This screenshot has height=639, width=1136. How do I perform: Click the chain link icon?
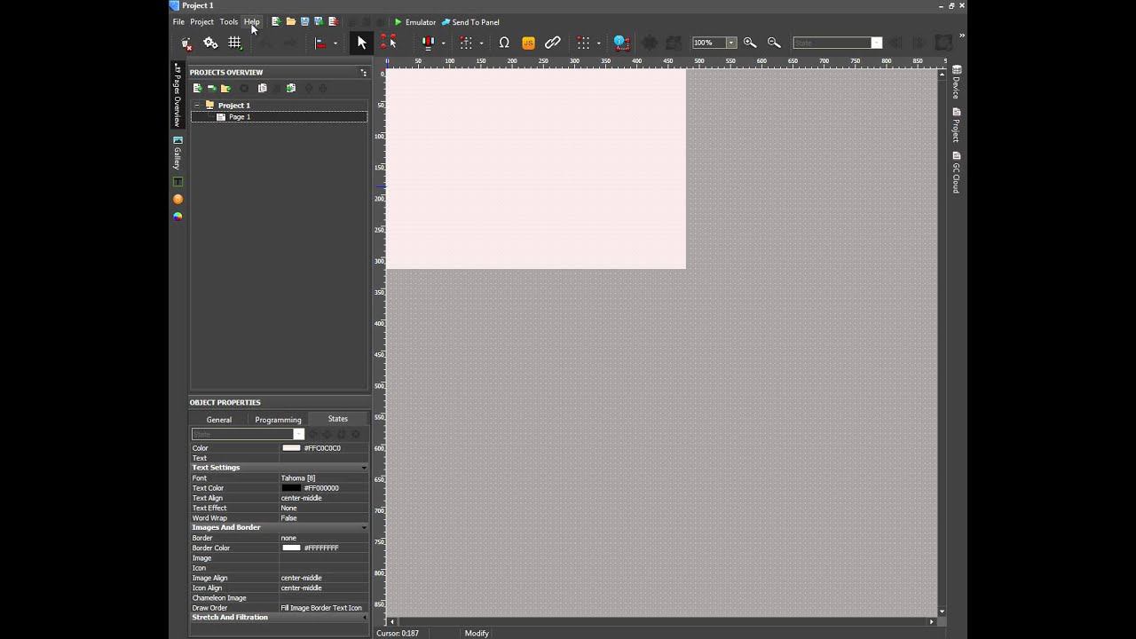click(552, 43)
